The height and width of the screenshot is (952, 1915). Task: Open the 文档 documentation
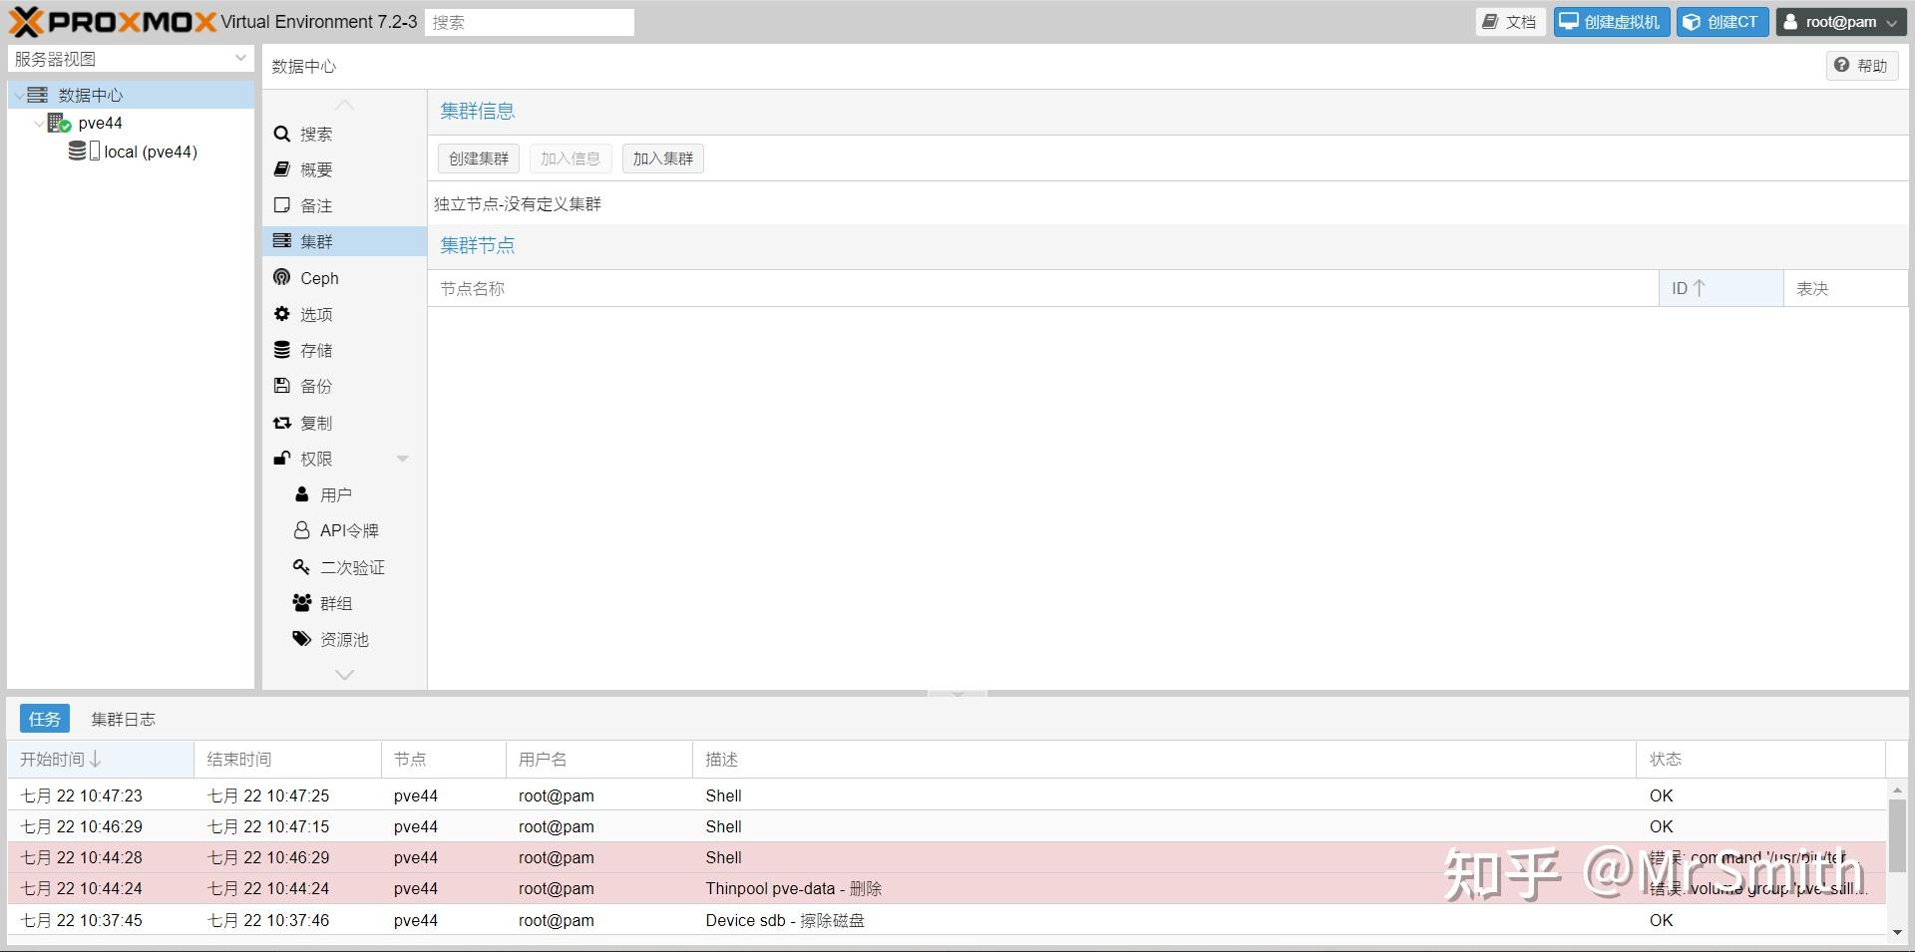tap(1509, 21)
